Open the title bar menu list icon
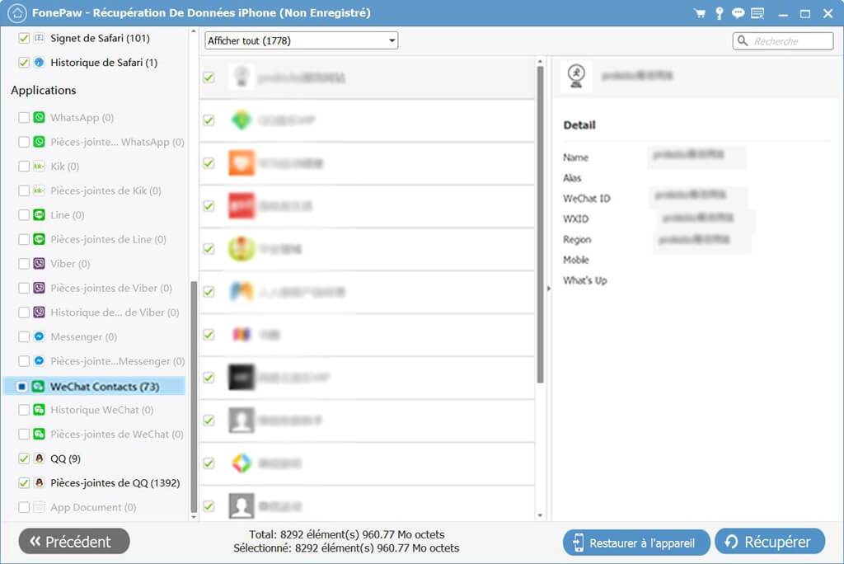The width and height of the screenshot is (844, 564). click(757, 13)
